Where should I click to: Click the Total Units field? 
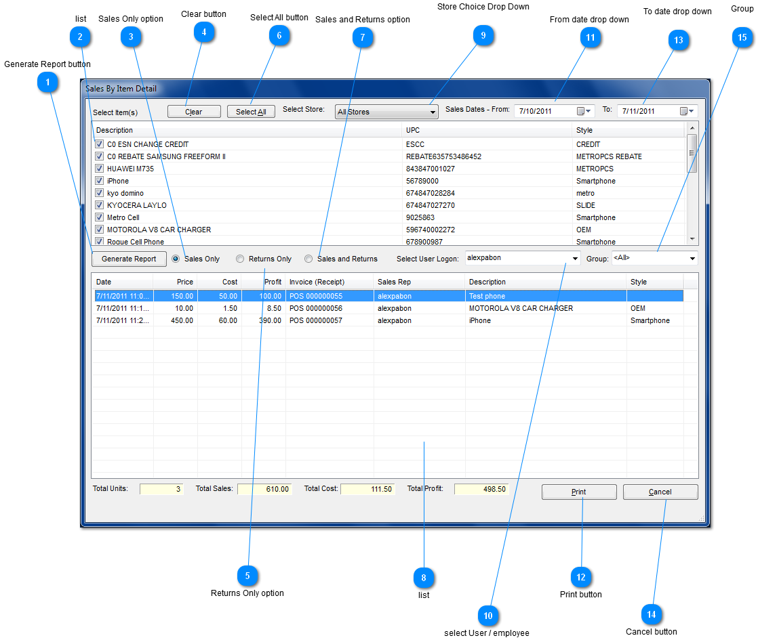coord(161,489)
